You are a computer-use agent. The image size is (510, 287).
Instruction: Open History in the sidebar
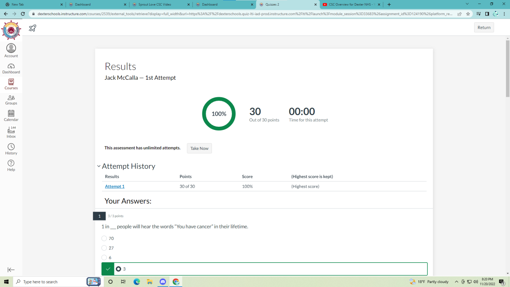pyautogui.click(x=11, y=149)
